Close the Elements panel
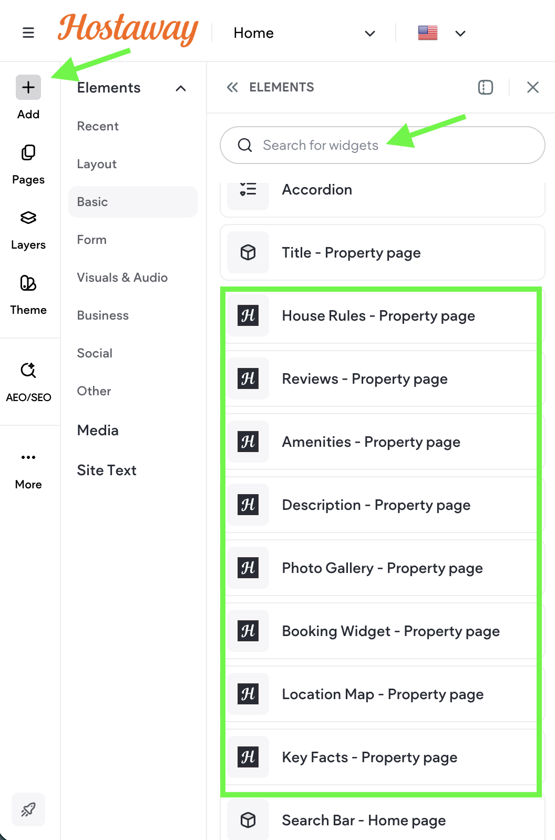The width and height of the screenshot is (555, 840). (x=533, y=87)
